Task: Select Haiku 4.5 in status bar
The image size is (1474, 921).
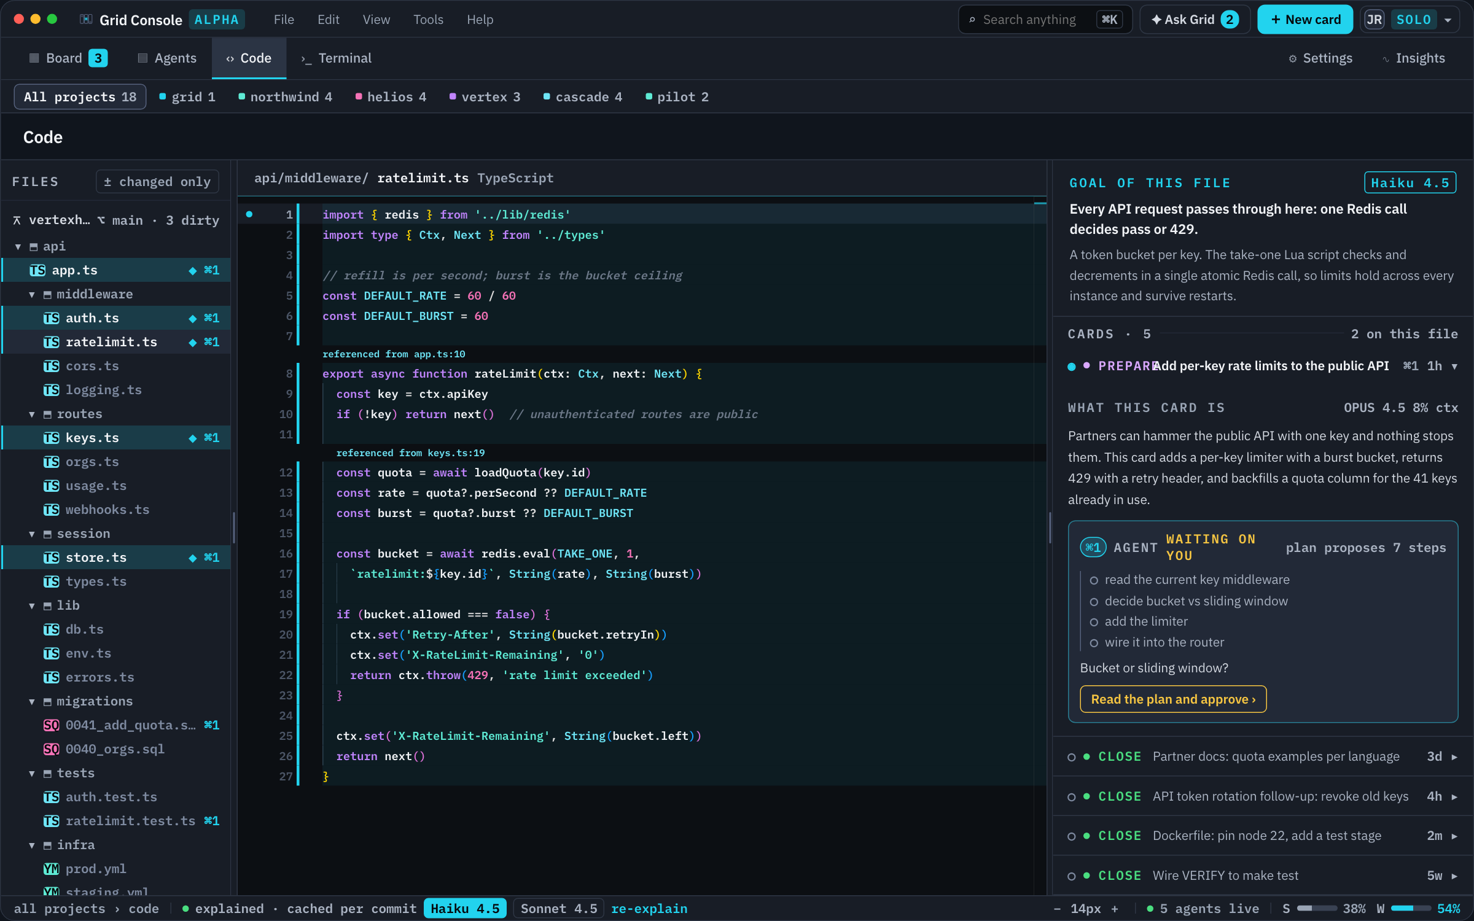Action: click(x=465, y=909)
